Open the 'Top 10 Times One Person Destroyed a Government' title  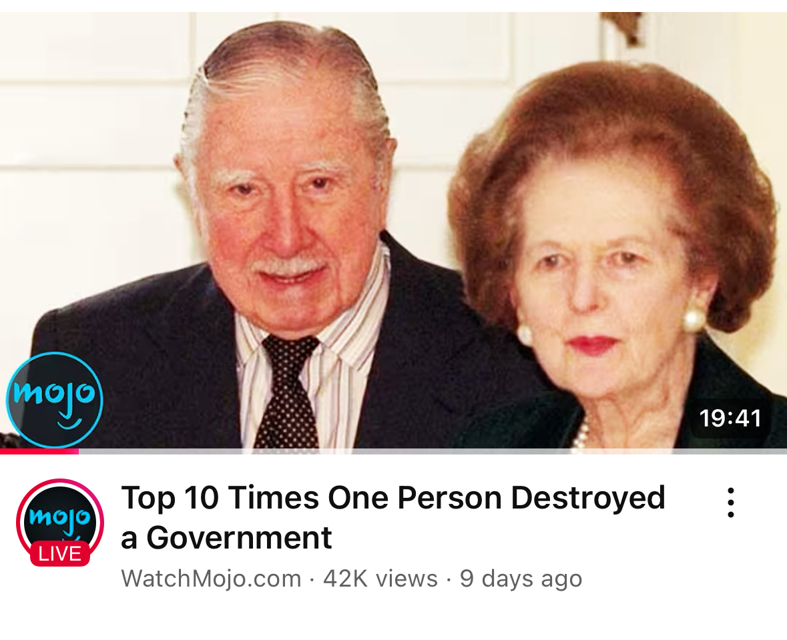(x=393, y=517)
